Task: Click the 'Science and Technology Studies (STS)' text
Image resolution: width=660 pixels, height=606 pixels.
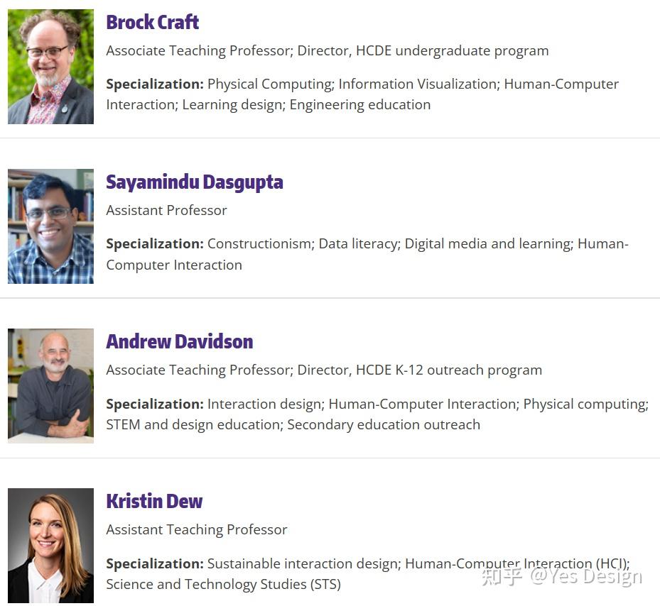Action: click(223, 585)
